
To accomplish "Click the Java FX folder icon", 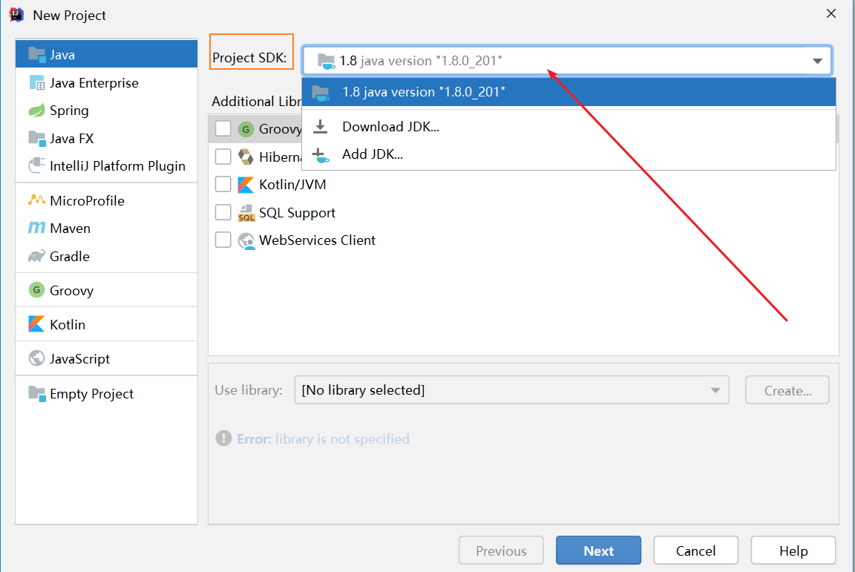I will click(x=36, y=139).
